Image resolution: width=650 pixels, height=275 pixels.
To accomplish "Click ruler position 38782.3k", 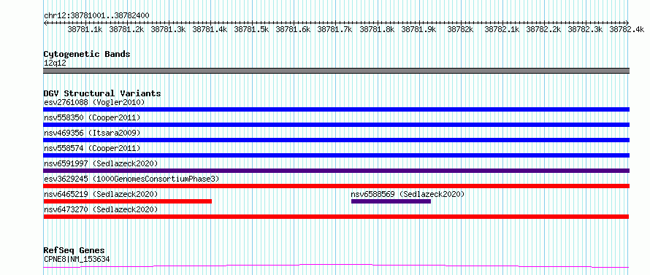I will pos(585,29).
